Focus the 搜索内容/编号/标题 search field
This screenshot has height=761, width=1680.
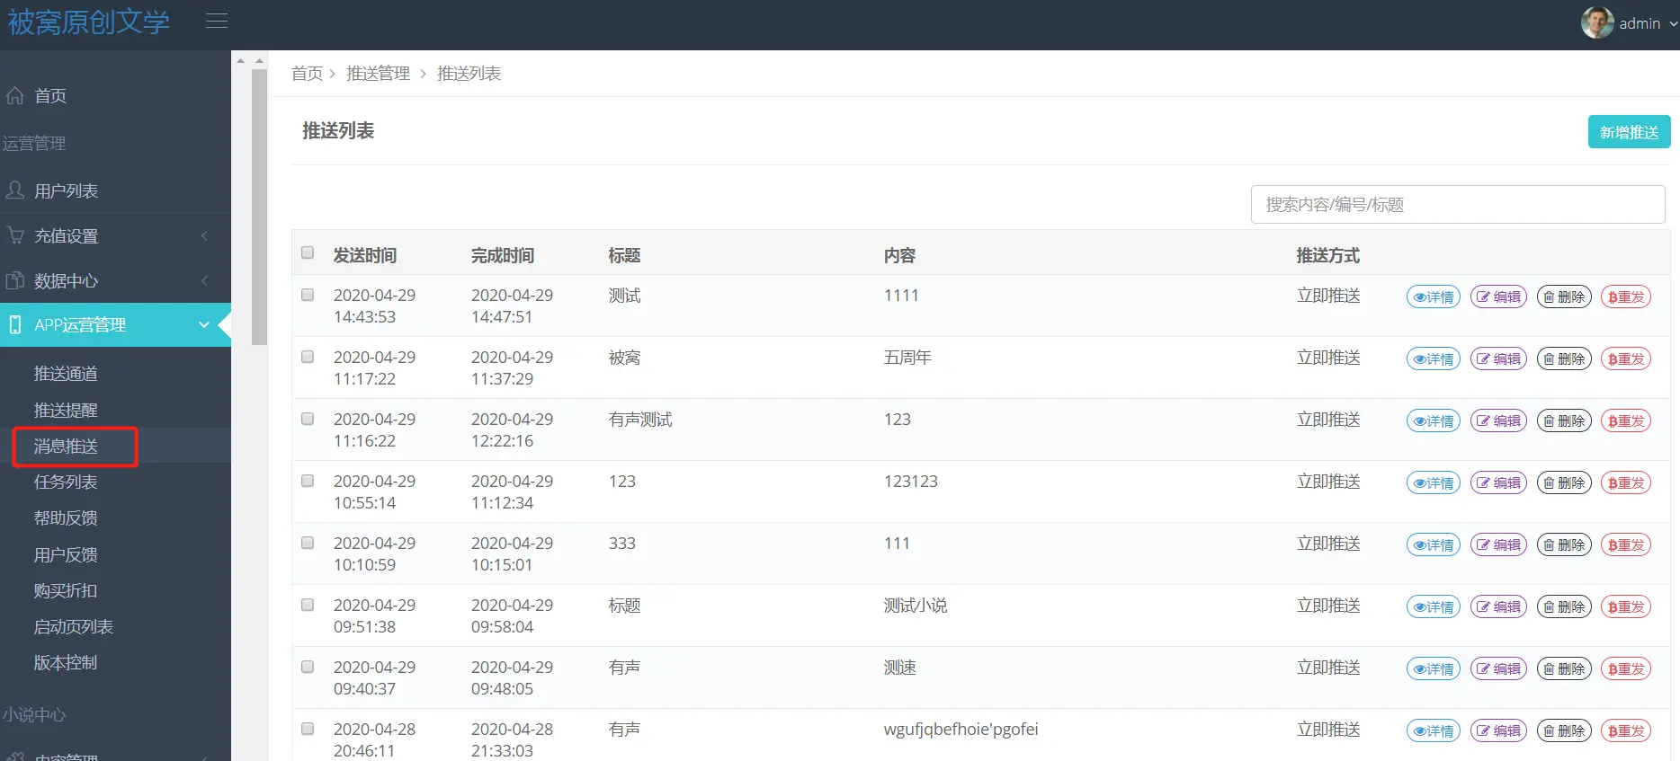point(1458,204)
